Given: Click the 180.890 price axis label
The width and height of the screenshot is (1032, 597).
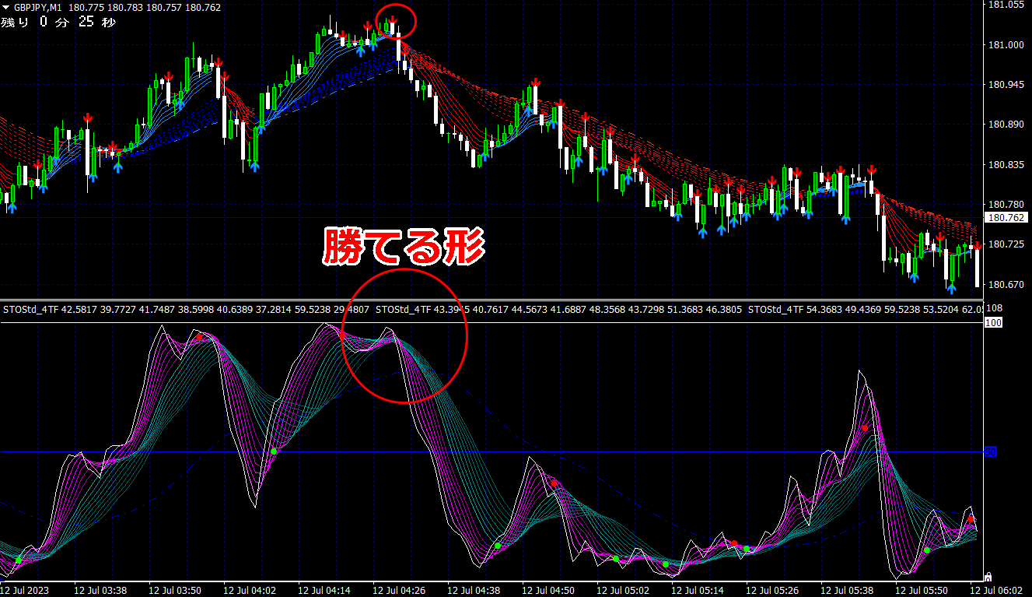Looking at the screenshot, I should tap(1006, 125).
